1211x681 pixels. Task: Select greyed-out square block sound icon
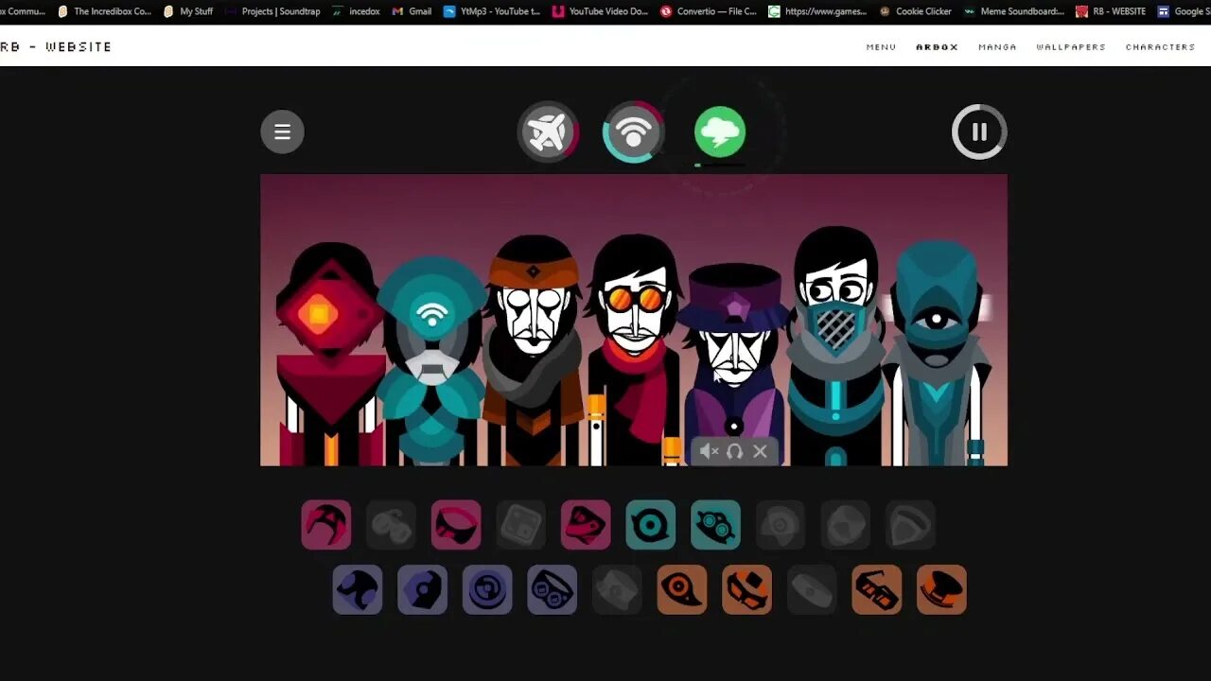[520, 525]
